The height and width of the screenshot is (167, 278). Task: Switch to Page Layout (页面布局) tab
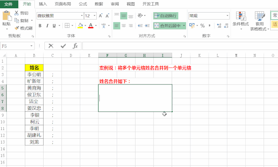click(63, 4)
